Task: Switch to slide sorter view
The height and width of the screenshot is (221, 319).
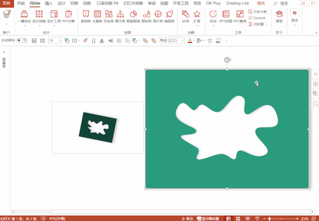Action: coord(238,219)
